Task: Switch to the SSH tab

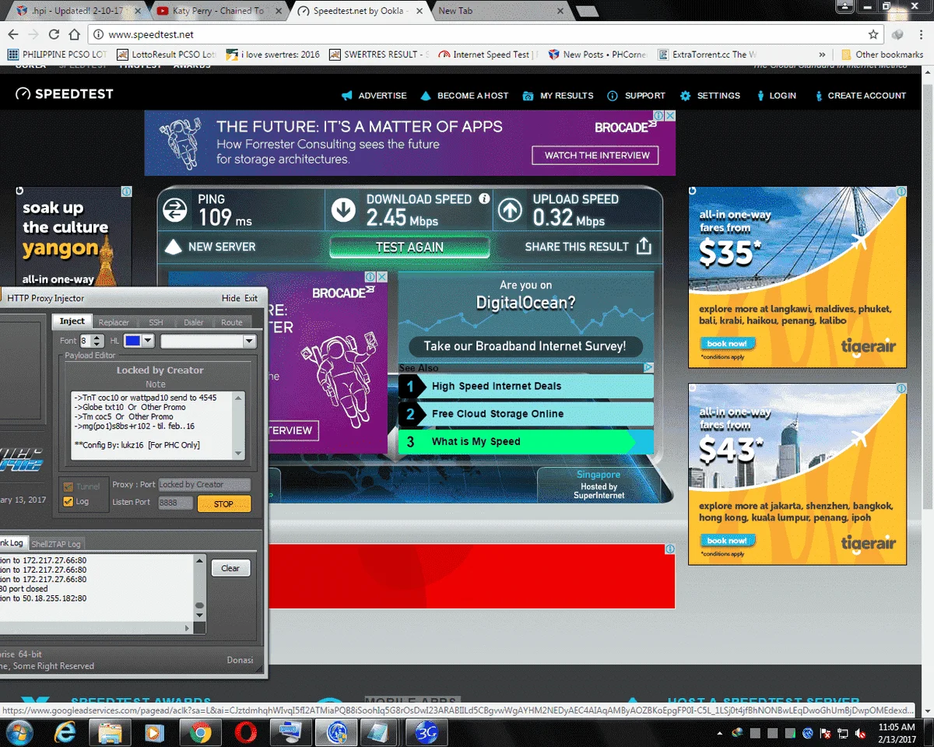Action: point(156,322)
